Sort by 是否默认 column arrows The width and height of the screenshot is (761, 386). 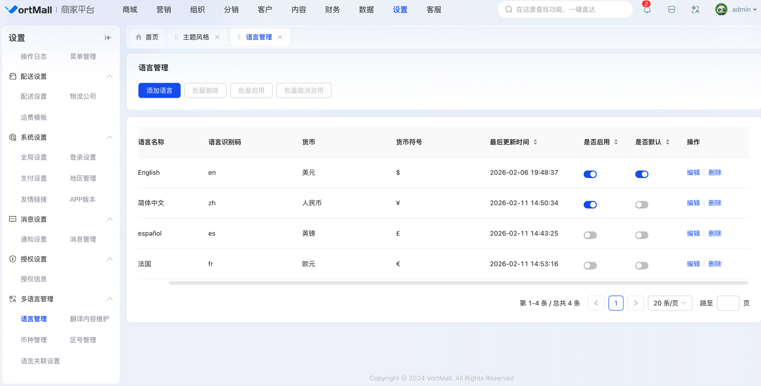point(667,142)
